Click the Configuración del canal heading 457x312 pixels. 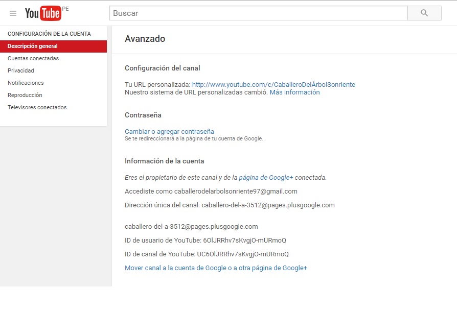point(163,68)
